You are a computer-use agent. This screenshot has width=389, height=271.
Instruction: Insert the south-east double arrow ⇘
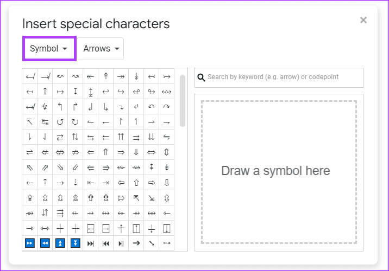(60, 167)
